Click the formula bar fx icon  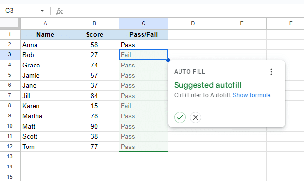click(x=59, y=11)
